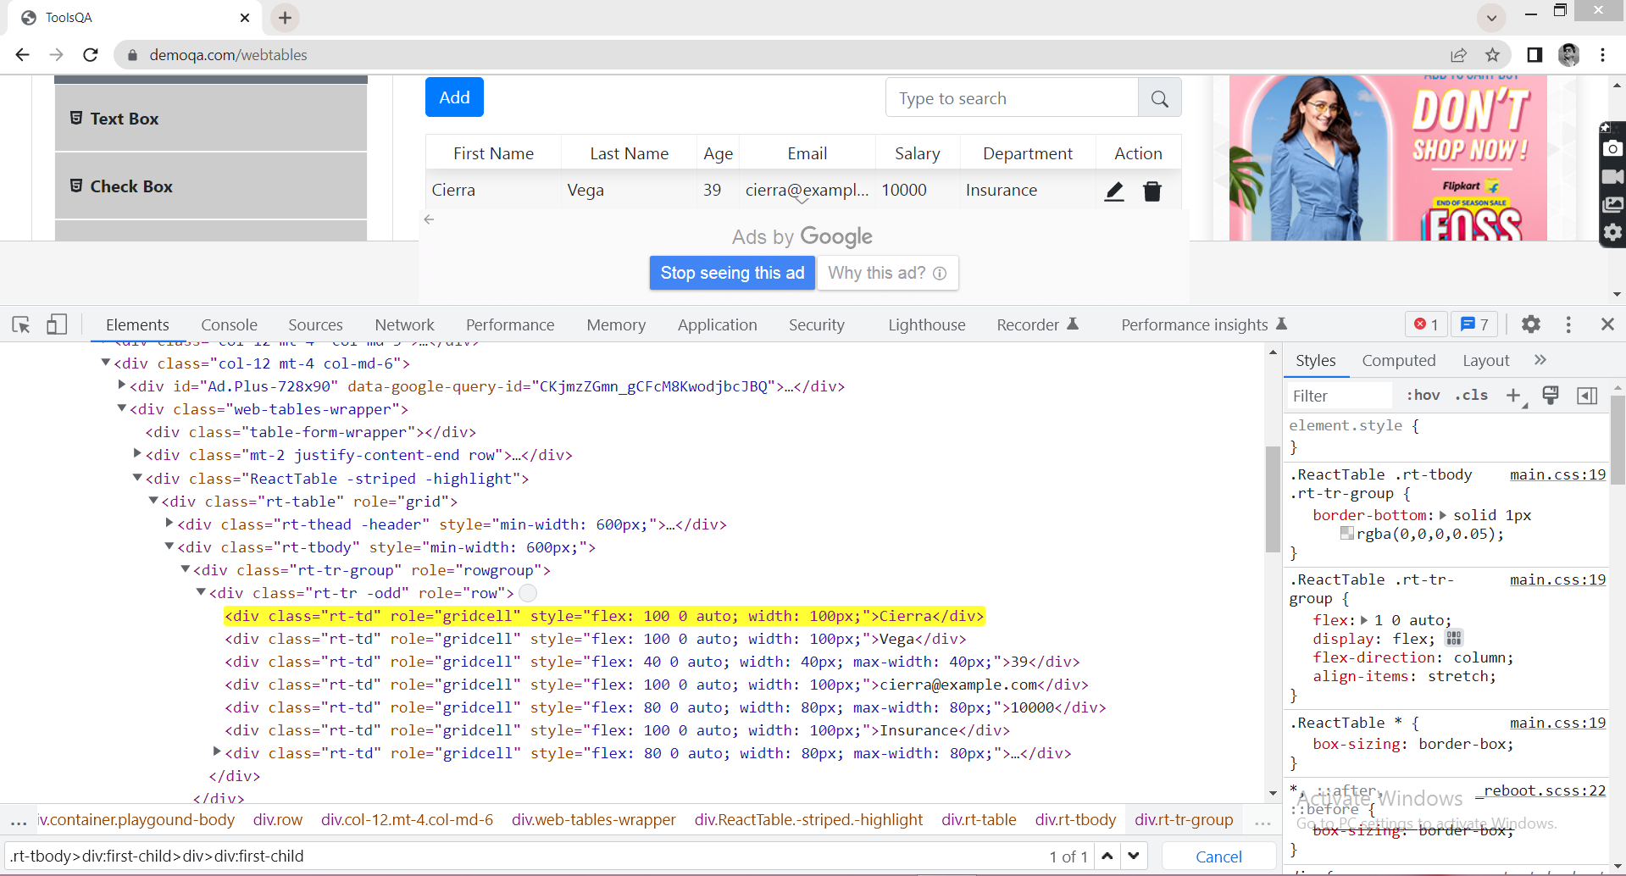This screenshot has width=1626, height=876.
Task: Collapse the web-tables-wrapper div node
Action: (122, 408)
